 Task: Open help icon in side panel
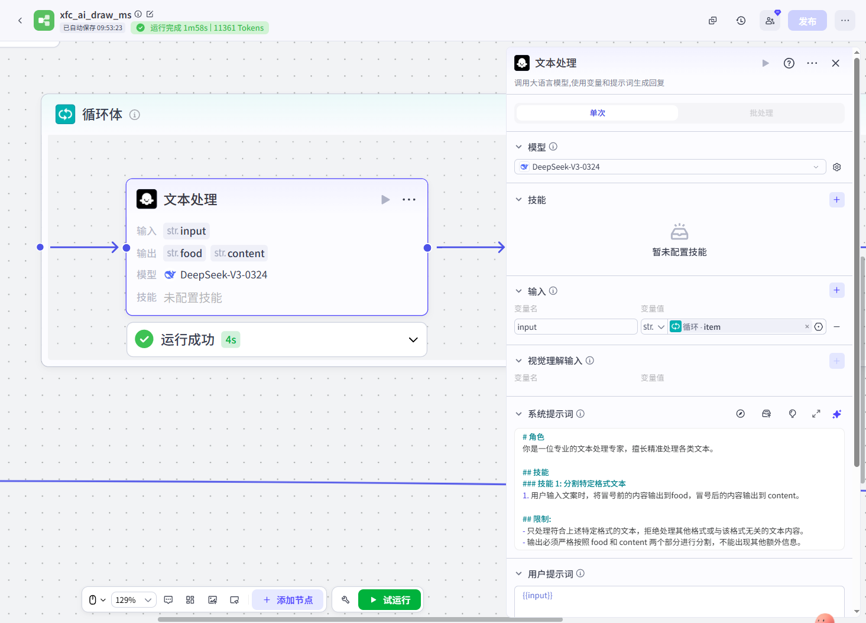pos(789,63)
